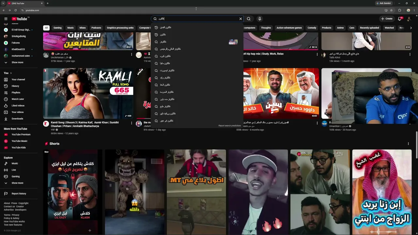Screen dimensions: 418x235
Task: Open the Chrome three-dot menu
Action: (414, 10)
